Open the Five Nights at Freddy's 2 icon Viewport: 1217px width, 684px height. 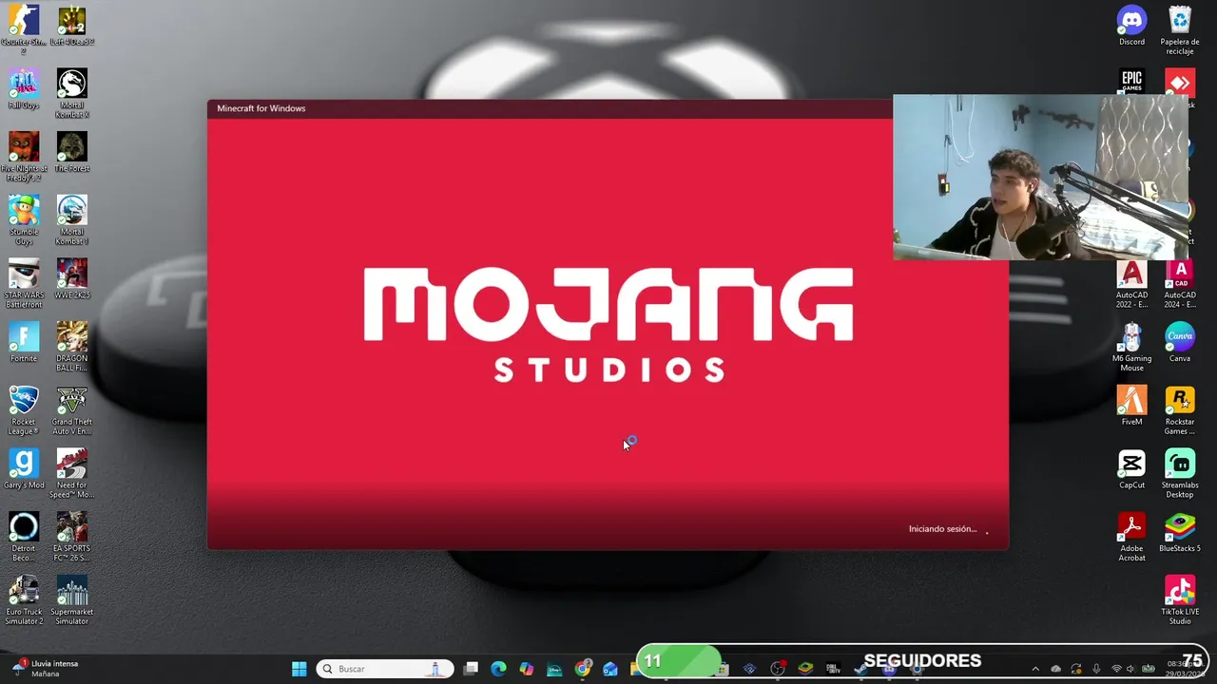pos(24,156)
